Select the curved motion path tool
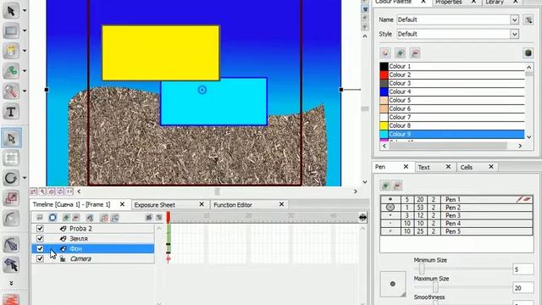 pyautogui.click(x=11, y=219)
